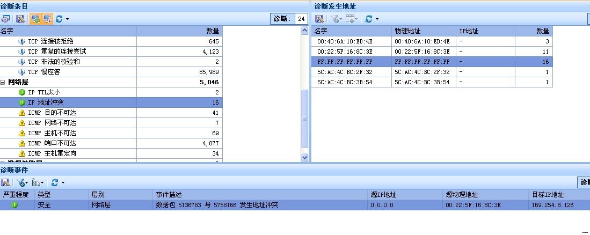Image resolution: width=590 pixels, height=235 pixels.
Task: Click warning icon beside ICMP 端口不可达
Action: click(x=22, y=143)
